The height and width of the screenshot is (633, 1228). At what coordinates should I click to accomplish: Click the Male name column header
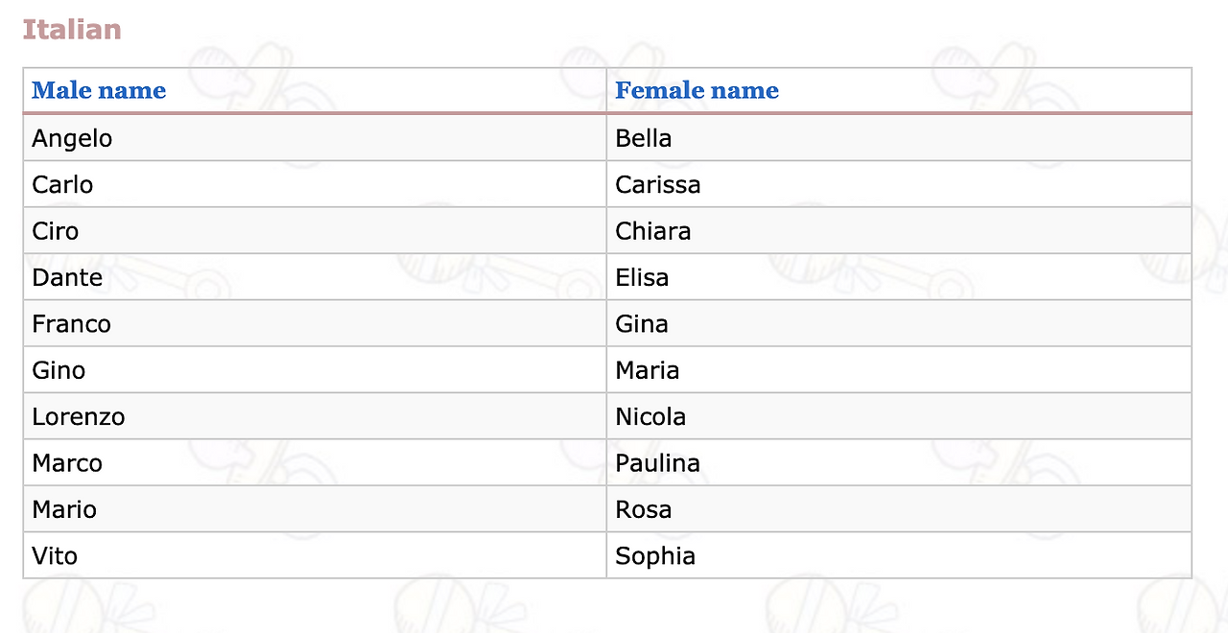(x=99, y=91)
